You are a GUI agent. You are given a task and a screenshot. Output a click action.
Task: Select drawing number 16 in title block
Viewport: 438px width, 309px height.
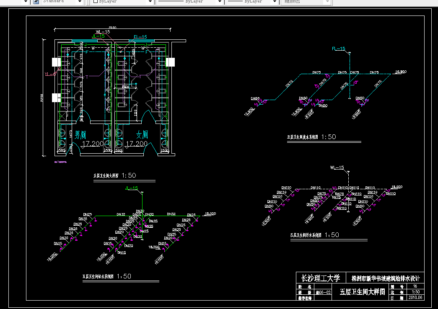415,286
